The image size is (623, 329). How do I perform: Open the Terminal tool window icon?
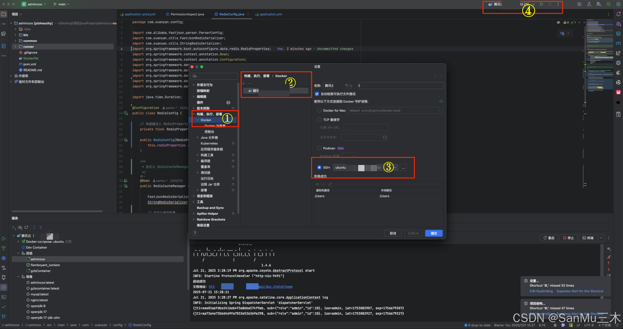4,297
